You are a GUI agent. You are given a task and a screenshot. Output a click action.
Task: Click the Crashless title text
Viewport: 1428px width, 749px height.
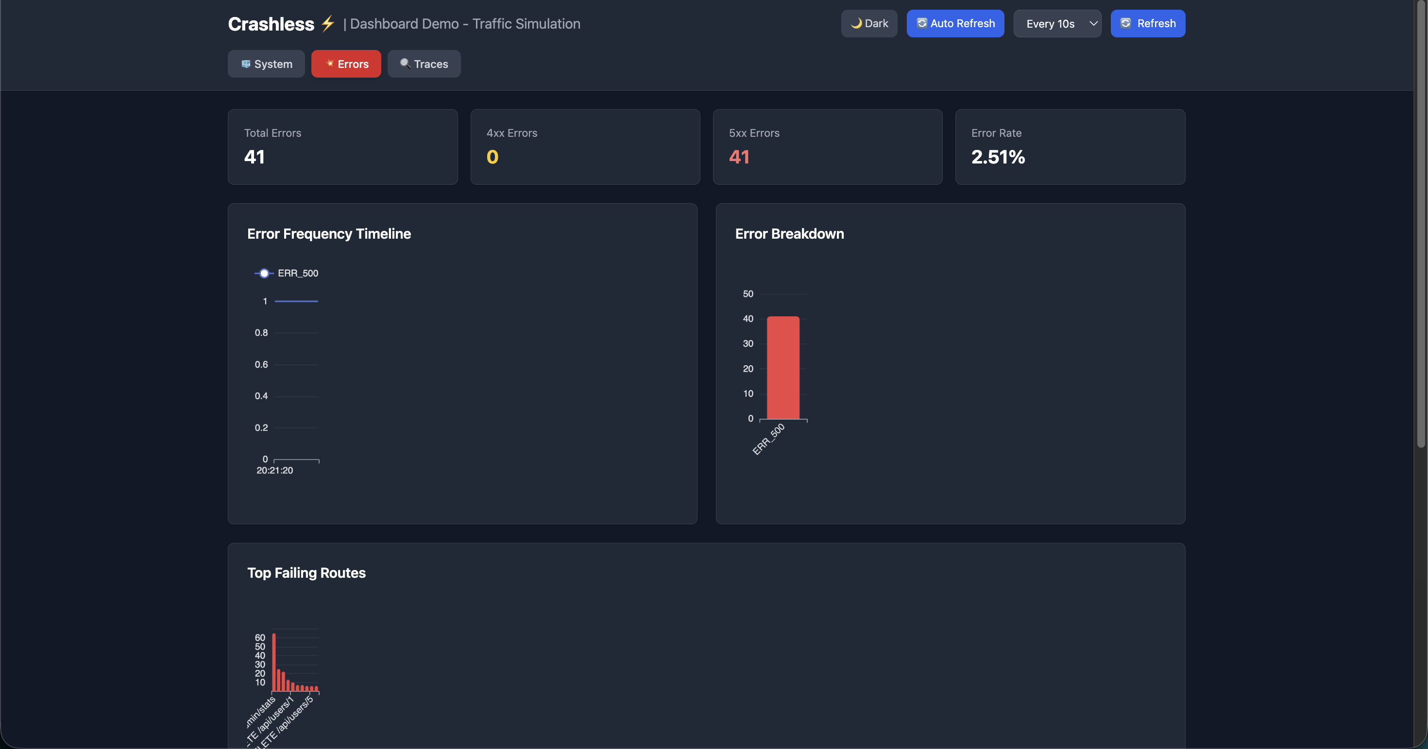pyautogui.click(x=271, y=24)
